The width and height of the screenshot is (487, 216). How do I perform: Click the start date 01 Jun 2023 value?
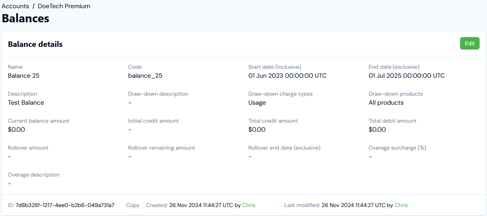point(288,76)
